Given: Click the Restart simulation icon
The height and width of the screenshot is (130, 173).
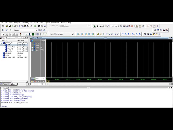Looking at the screenshot, I should (108, 26).
